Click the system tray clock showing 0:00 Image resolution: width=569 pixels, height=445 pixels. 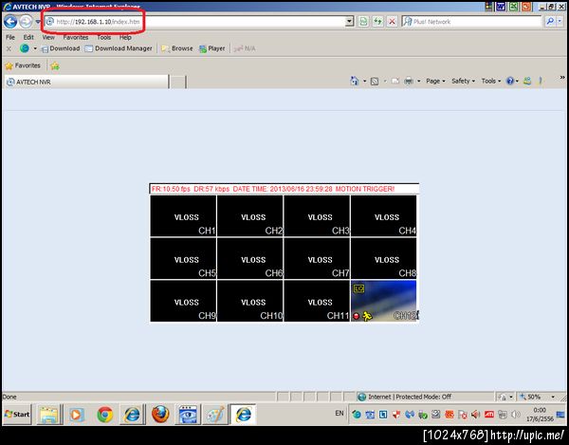tap(540, 414)
